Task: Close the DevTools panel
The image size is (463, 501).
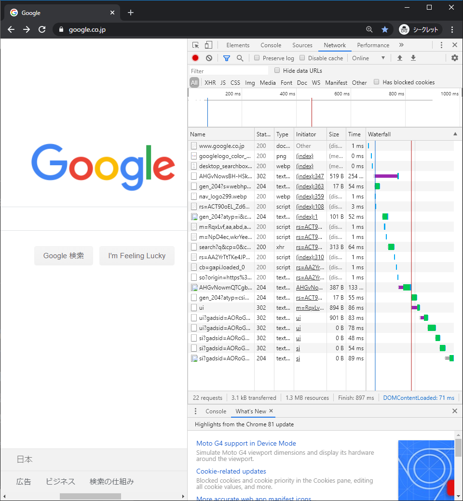Action: (x=455, y=45)
